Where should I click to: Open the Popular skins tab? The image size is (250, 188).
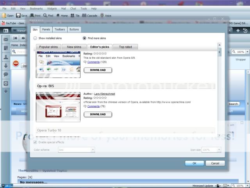(x=48, y=47)
